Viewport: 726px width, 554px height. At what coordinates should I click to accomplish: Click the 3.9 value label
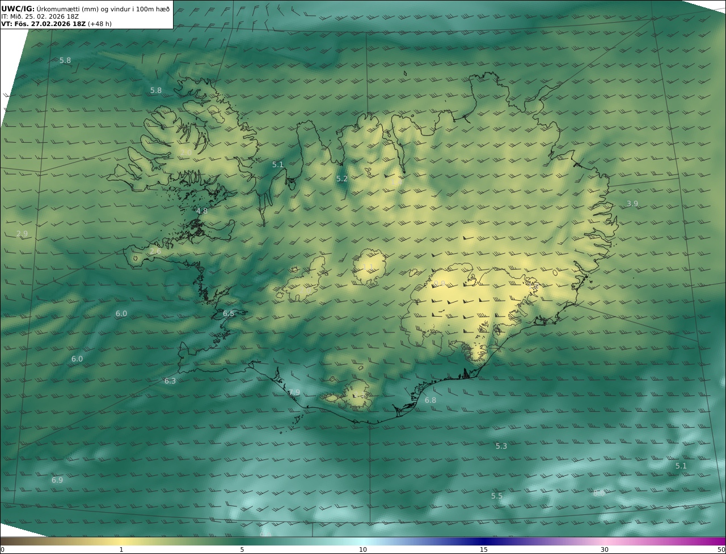pyautogui.click(x=632, y=204)
